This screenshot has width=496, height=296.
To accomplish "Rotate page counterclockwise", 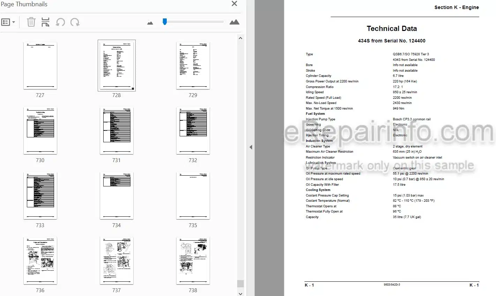I will (x=60, y=22).
